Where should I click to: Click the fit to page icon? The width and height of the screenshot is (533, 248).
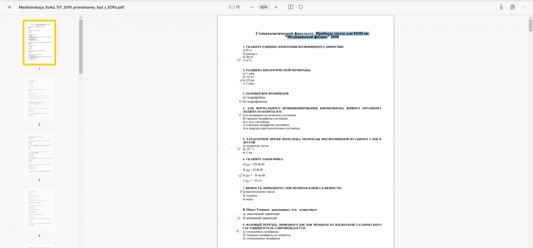point(290,7)
